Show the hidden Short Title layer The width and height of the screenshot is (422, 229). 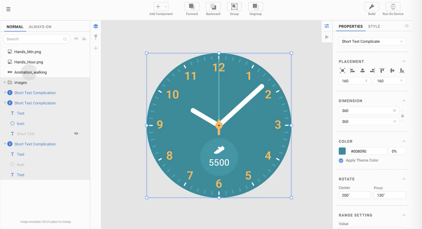click(x=76, y=134)
